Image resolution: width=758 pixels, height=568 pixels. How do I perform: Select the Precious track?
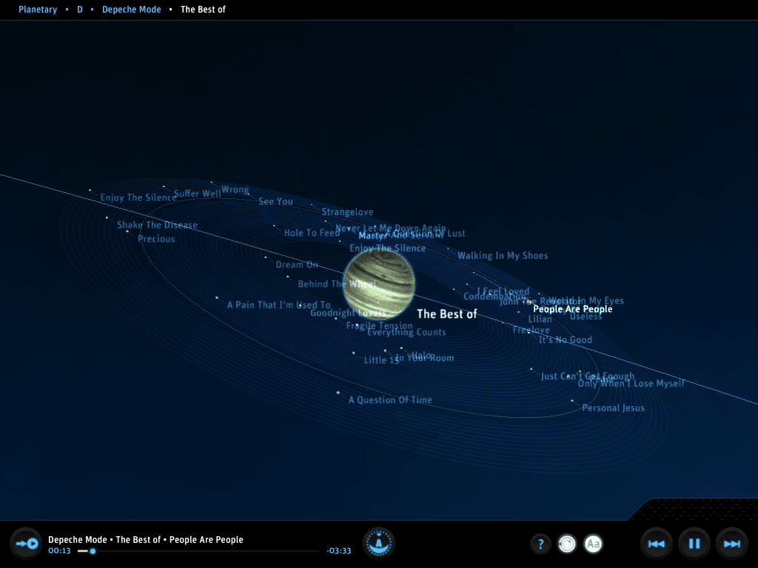[x=156, y=239]
